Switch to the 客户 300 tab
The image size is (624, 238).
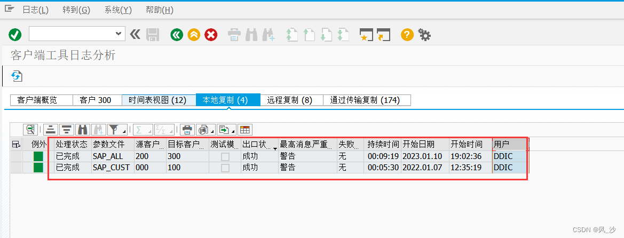click(x=97, y=100)
